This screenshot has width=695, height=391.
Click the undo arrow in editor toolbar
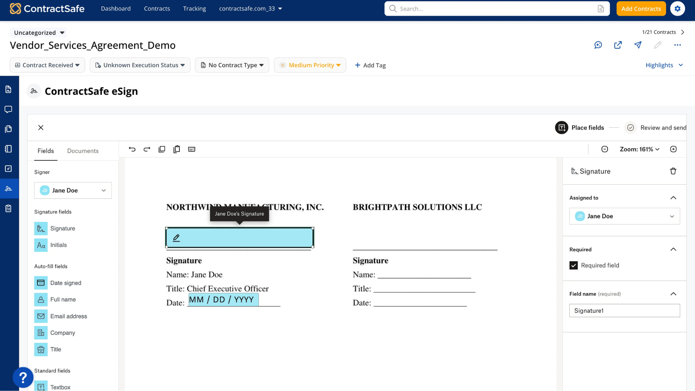(x=132, y=149)
